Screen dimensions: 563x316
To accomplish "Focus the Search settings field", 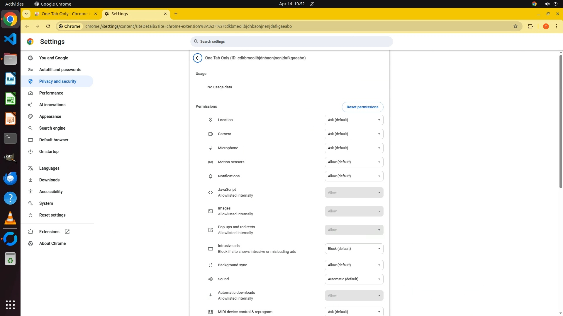I will pyautogui.click(x=292, y=42).
